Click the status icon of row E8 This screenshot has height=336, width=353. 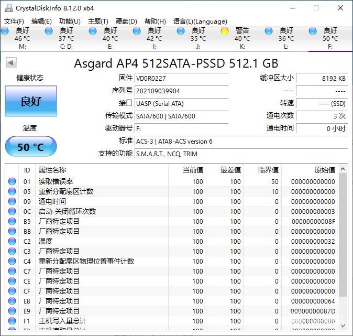12,301
